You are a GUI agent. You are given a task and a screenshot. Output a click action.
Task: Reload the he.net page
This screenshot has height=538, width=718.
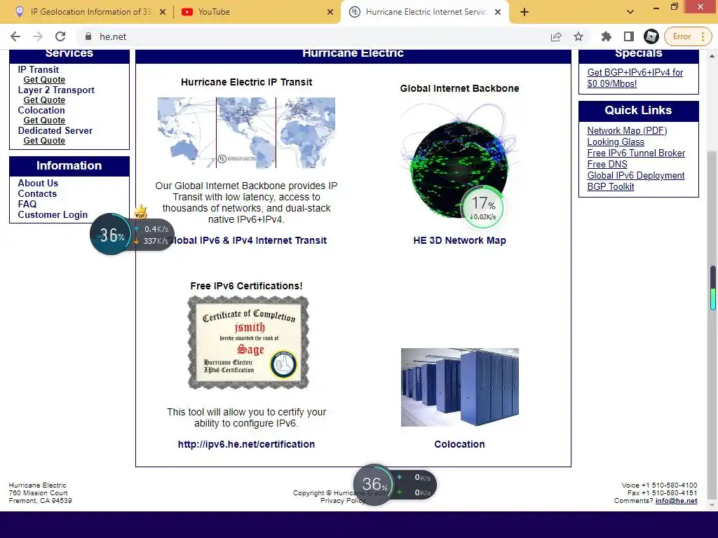click(60, 36)
